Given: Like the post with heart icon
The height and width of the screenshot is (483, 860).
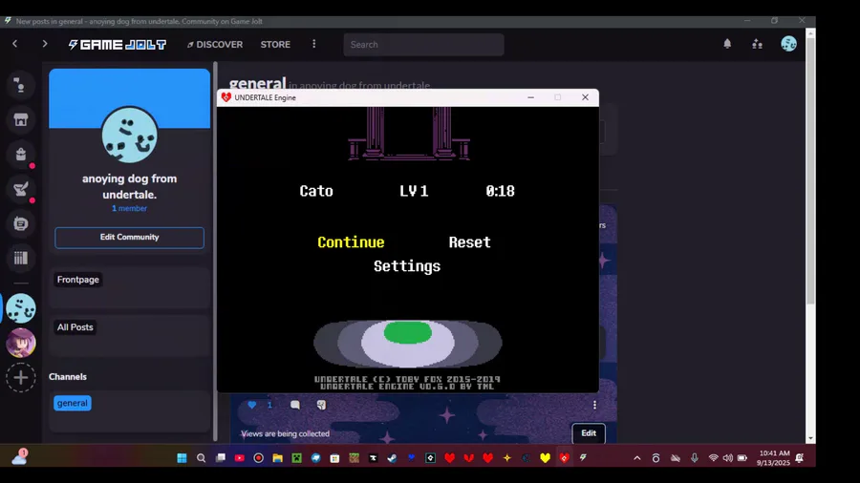Looking at the screenshot, I should (251, 405).
